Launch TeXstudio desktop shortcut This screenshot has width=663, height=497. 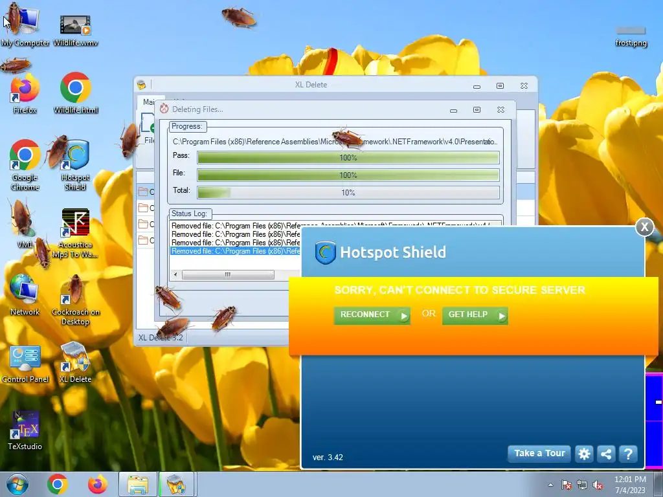point(25,430)
